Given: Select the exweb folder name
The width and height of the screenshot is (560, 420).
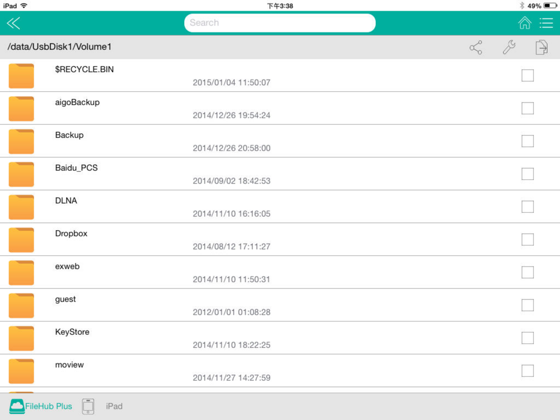Looking at the screenshot, I should tap(67, 267).
